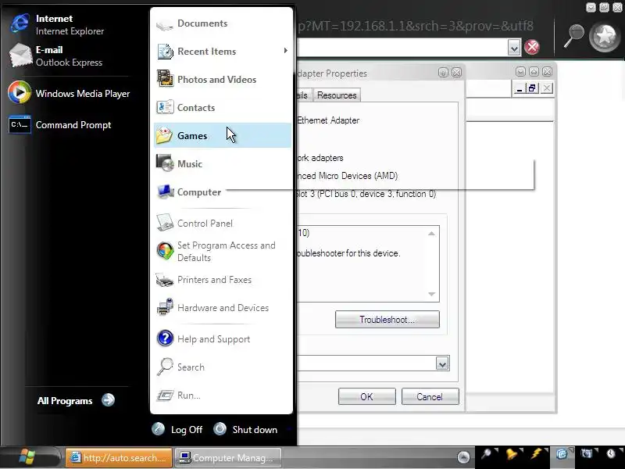Open Printers and Faxes
This screenshot has height=469, width=625.
tap(223, 280)
